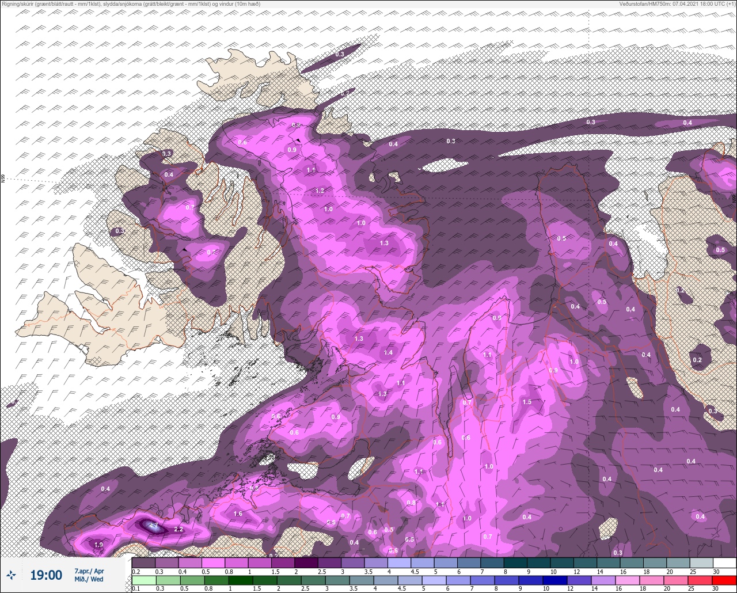Viewport: 737px width, 593px height.
Task: Click the bright pink 0.5 swatch in upper legend
Action: click(213, 563)
